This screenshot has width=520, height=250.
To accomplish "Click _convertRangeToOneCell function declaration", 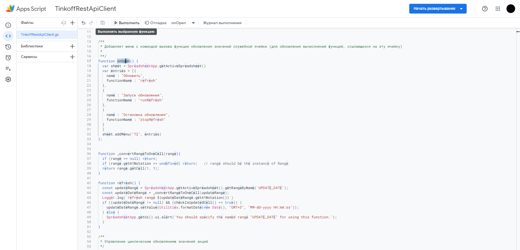I will click(x=139, y=154).
